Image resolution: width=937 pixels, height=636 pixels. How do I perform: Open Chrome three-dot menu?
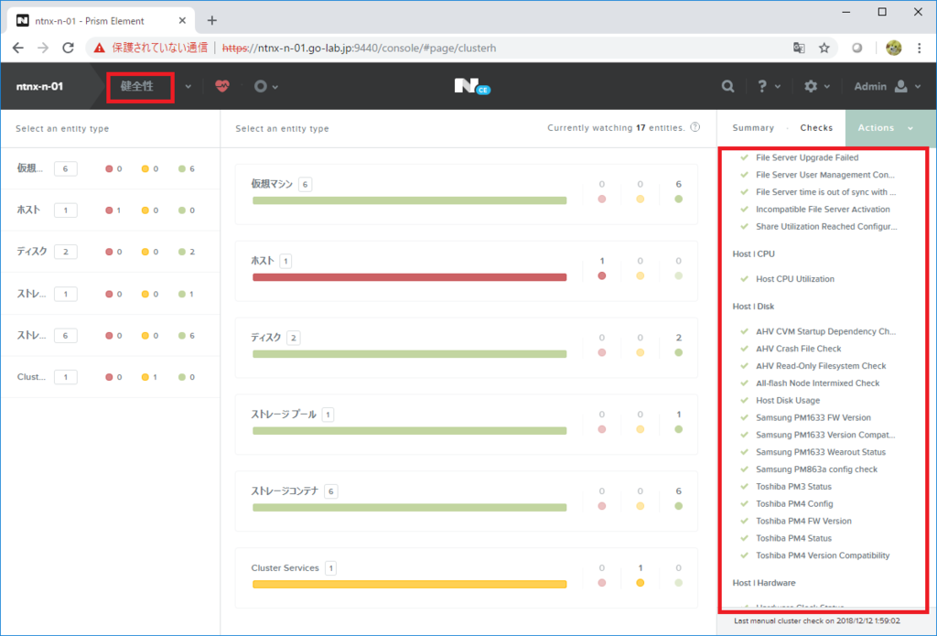pos(919,48)
